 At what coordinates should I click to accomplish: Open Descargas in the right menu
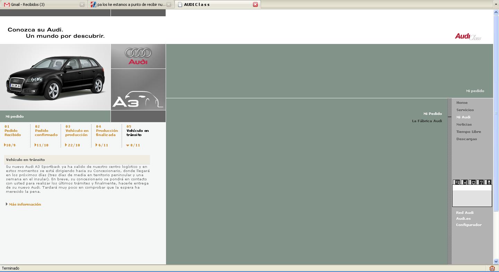pos(466,139)
